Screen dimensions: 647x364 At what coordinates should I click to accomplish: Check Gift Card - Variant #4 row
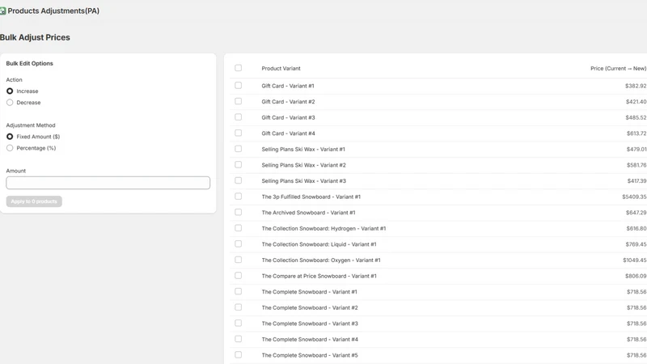[238, 133]
